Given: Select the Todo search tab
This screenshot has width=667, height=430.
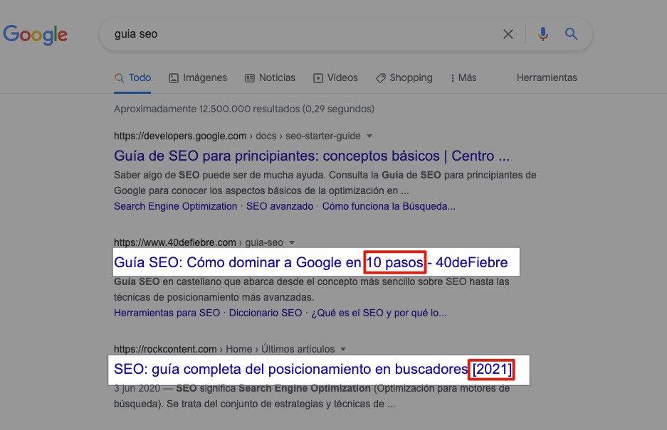Looking at the screenshot, I should (x=132, y=77).
